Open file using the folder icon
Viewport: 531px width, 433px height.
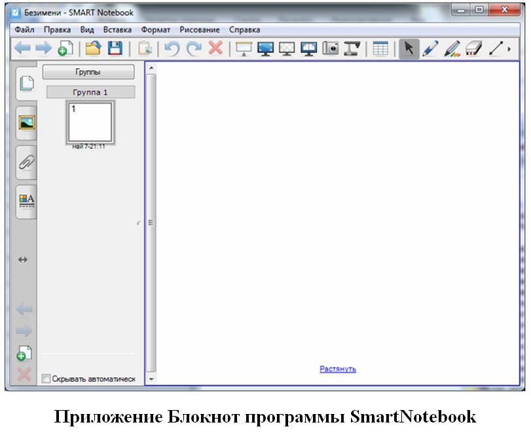tap(94, 48)
